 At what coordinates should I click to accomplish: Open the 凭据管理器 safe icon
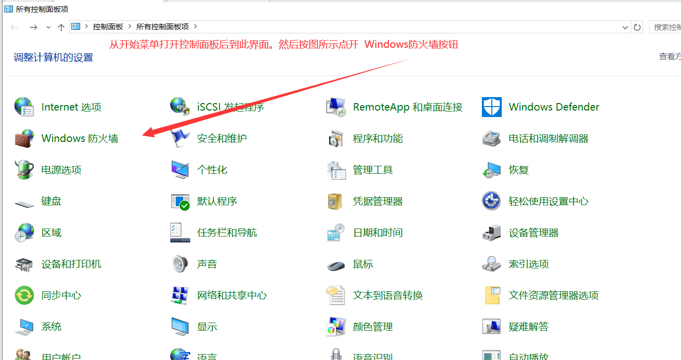pos(336,202)
